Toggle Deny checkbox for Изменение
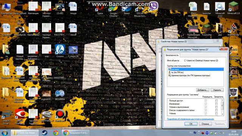This screenshot has width=242, height=136. 216,104
